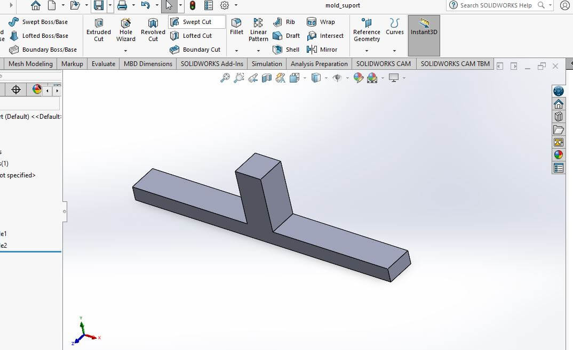Open the Undo dropdown arrow
The height and width of the screenshot is (350, 573).
[x=157, y=5]
